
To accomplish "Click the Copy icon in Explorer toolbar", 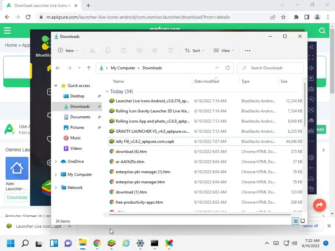I will tap(108, 51).
